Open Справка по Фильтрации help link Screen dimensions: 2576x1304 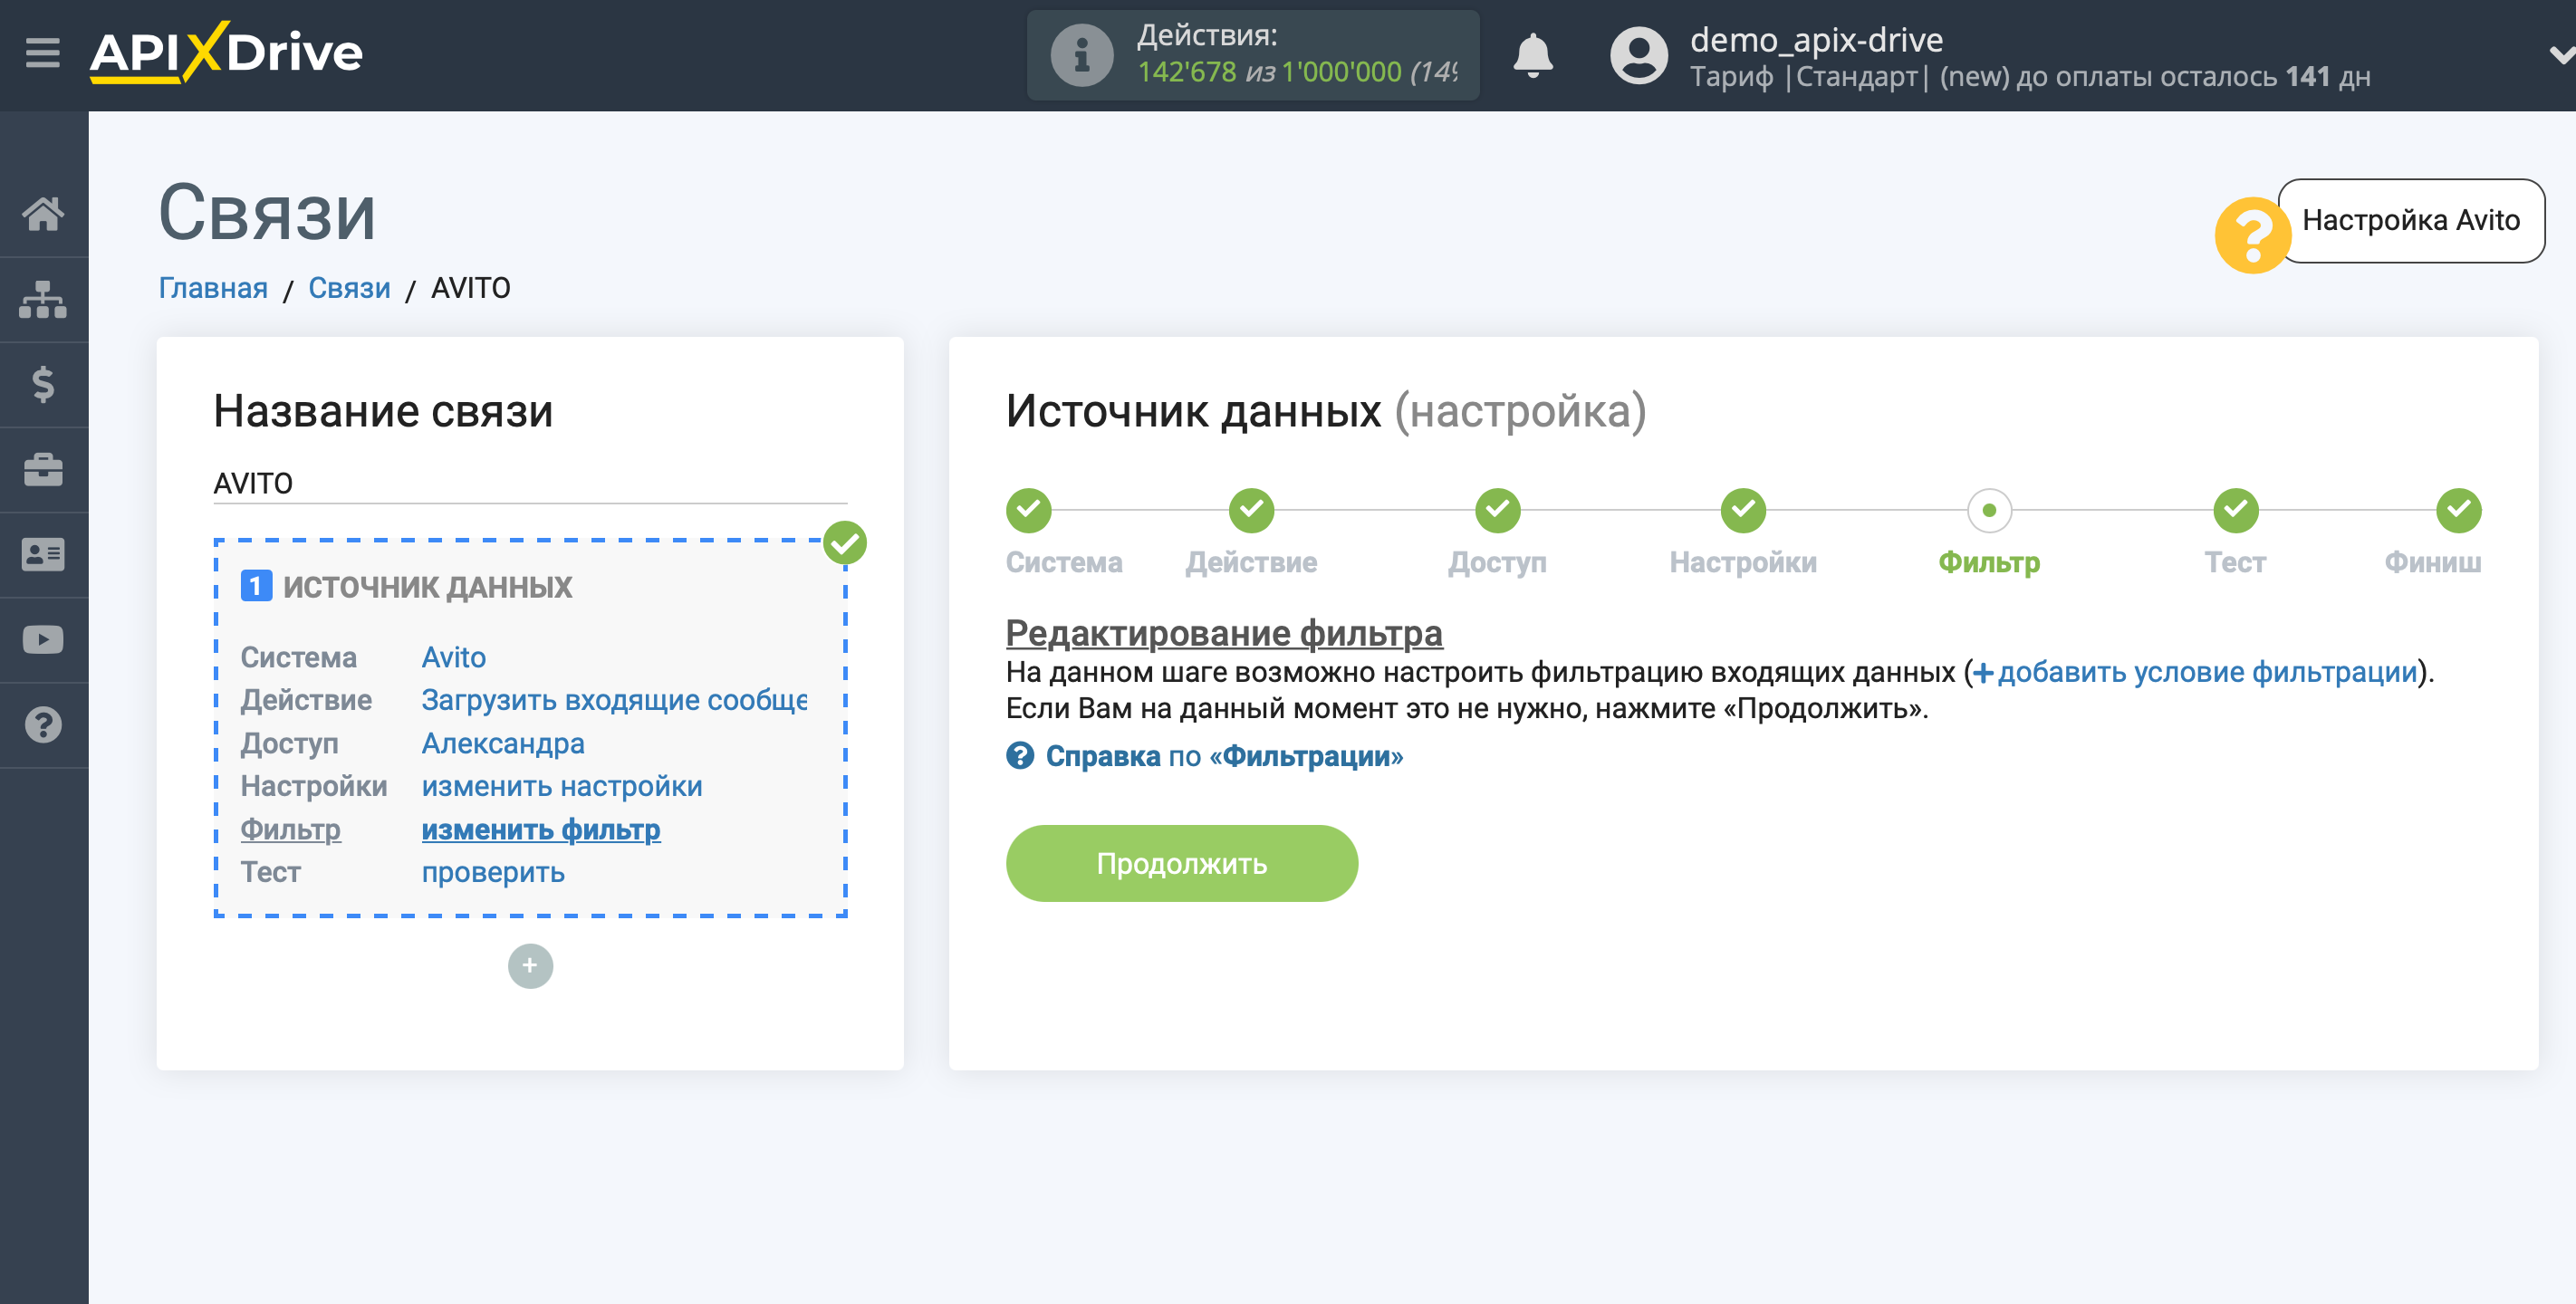pos(1224,756)
